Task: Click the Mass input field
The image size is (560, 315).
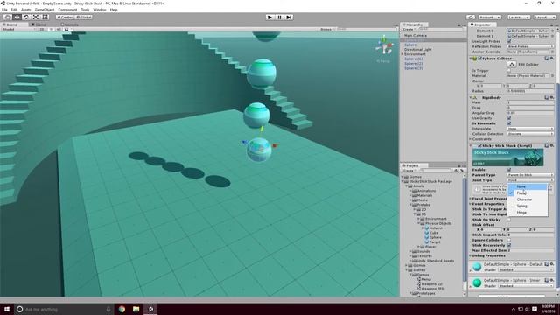Action: point(531,102)
